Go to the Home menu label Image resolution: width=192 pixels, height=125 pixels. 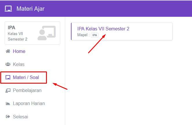pos(19,51)
